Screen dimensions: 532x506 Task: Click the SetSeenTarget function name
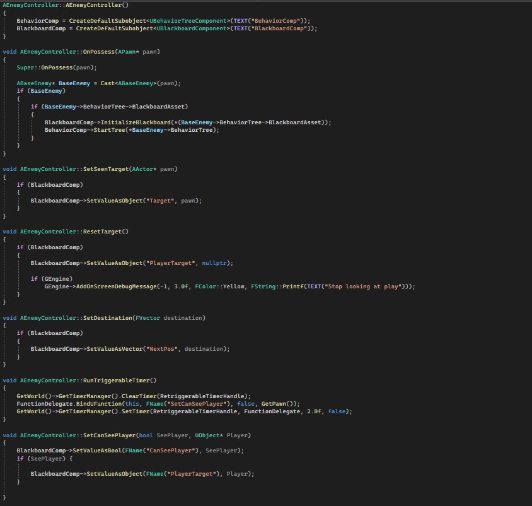pyautogui.click(x=105, y=169)
